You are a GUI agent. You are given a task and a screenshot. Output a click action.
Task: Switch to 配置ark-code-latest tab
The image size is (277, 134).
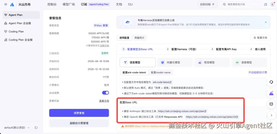click(x=134, y=72)
